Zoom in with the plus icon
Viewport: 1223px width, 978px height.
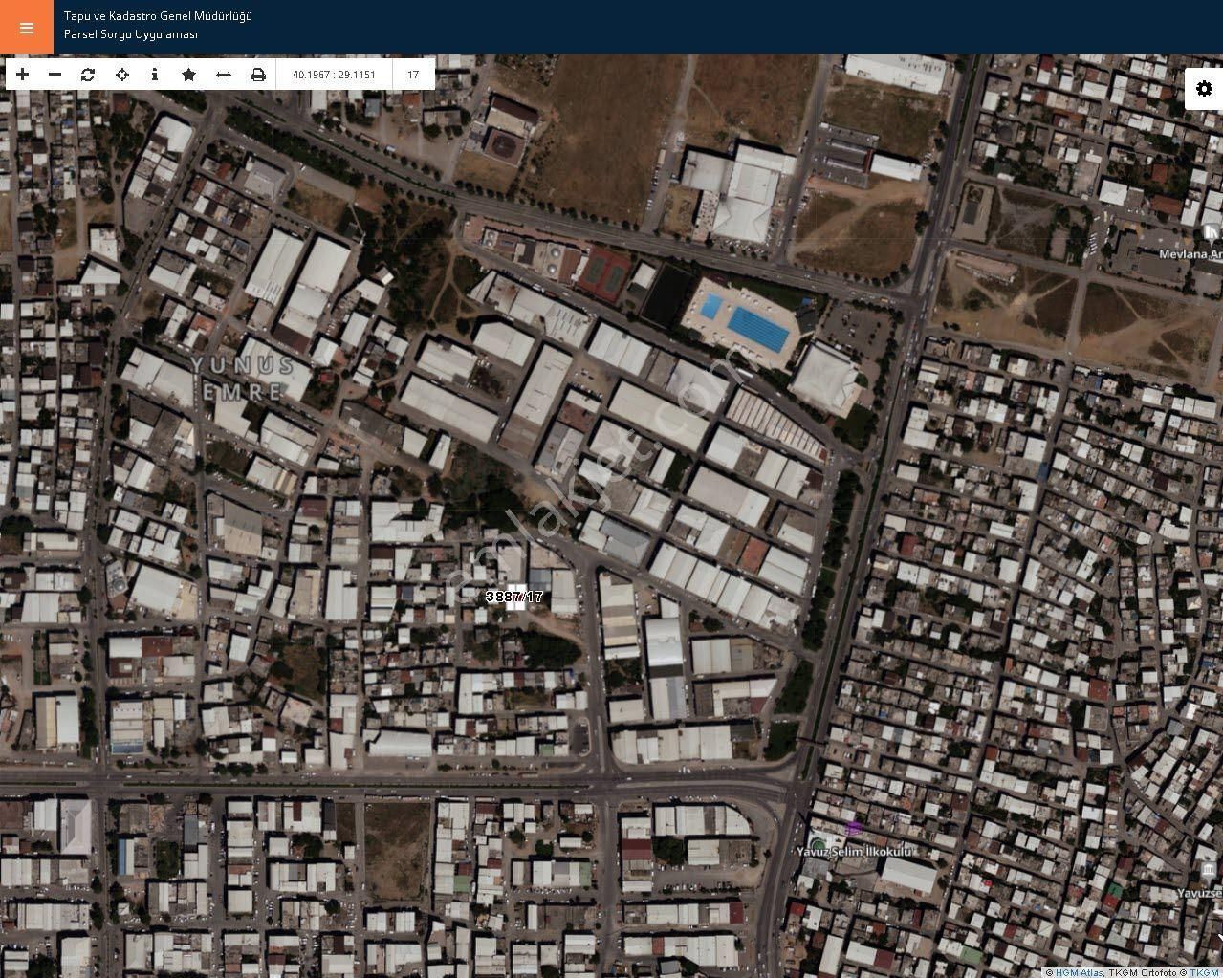(23, 75)
